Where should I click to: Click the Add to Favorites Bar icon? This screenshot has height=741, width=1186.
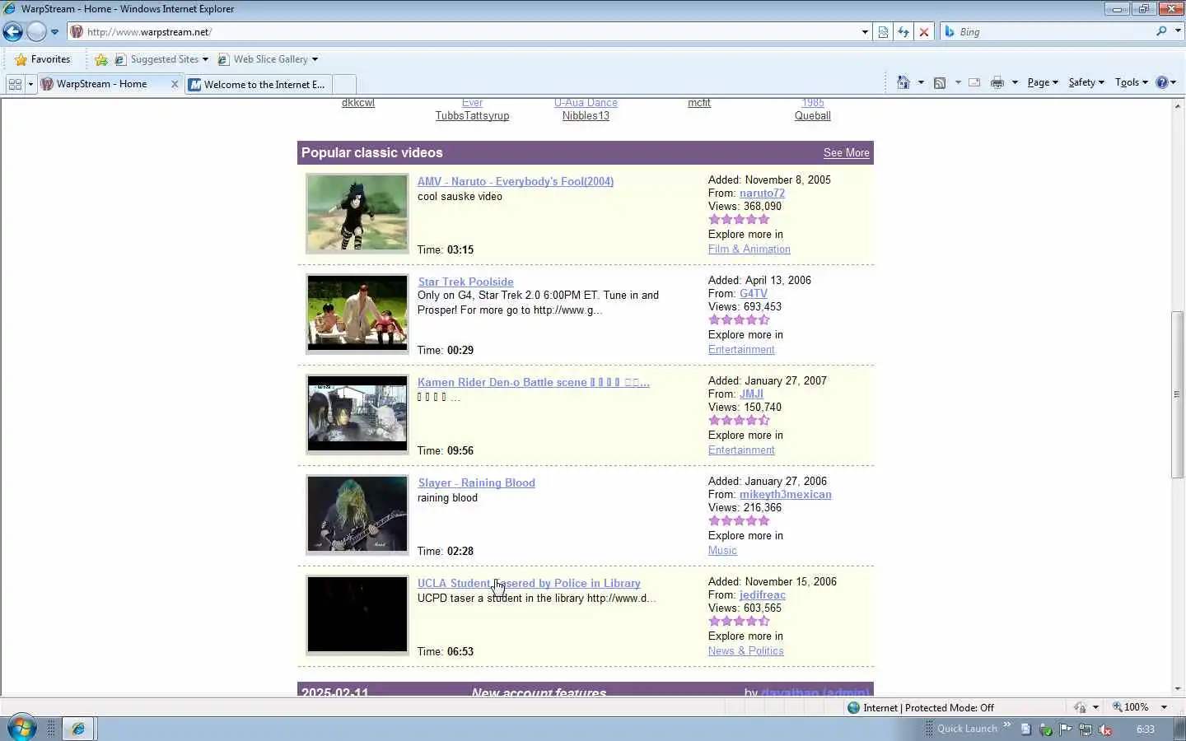coord(101,59)
